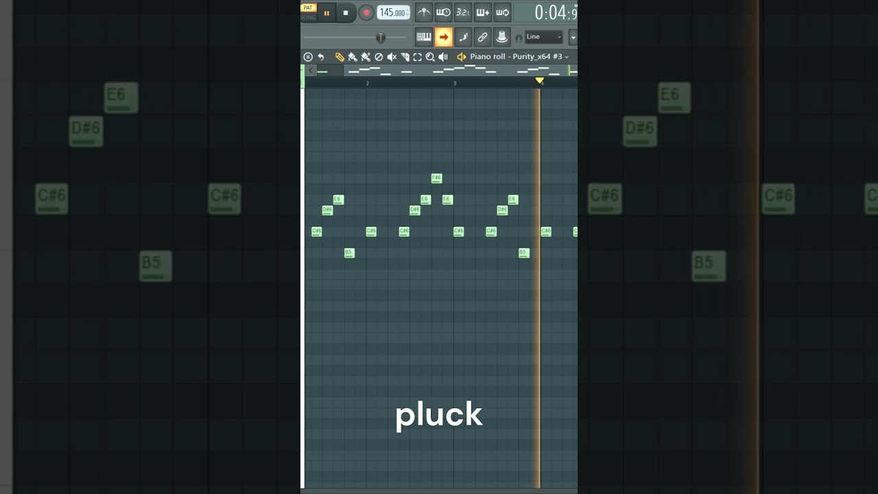The image size is (878, 494).
Task: Switch to PAT pattern mode
Action: click(308, 8)
